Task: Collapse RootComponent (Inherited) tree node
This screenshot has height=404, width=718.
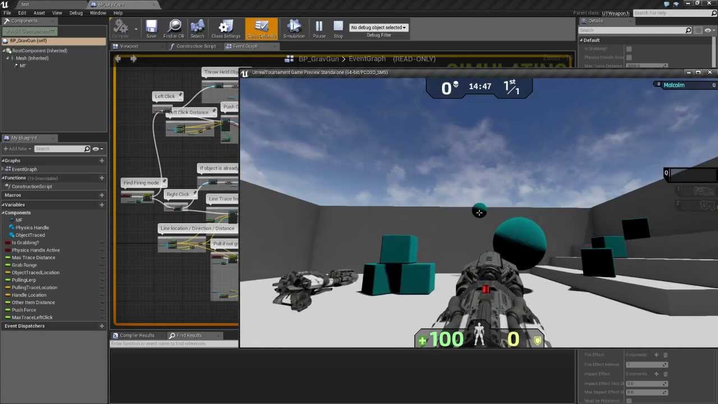Action: click(x=4, y=51)
